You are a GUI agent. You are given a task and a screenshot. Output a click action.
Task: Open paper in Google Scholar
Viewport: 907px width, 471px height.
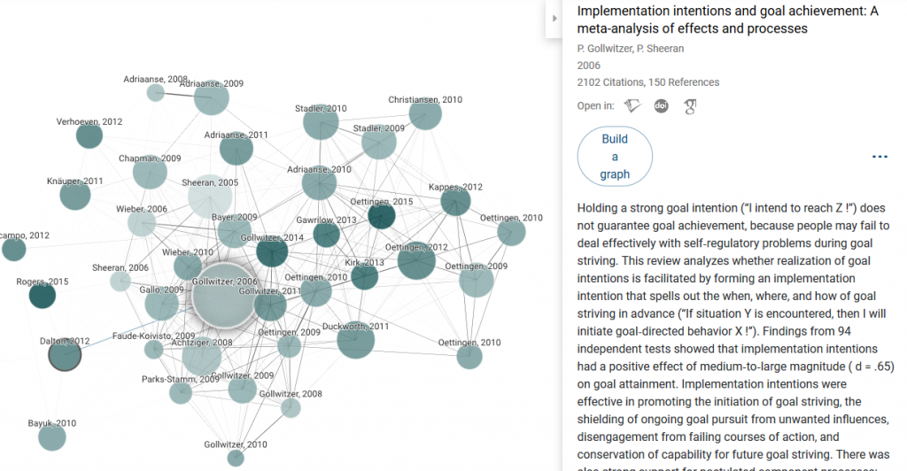coord(689,106)
